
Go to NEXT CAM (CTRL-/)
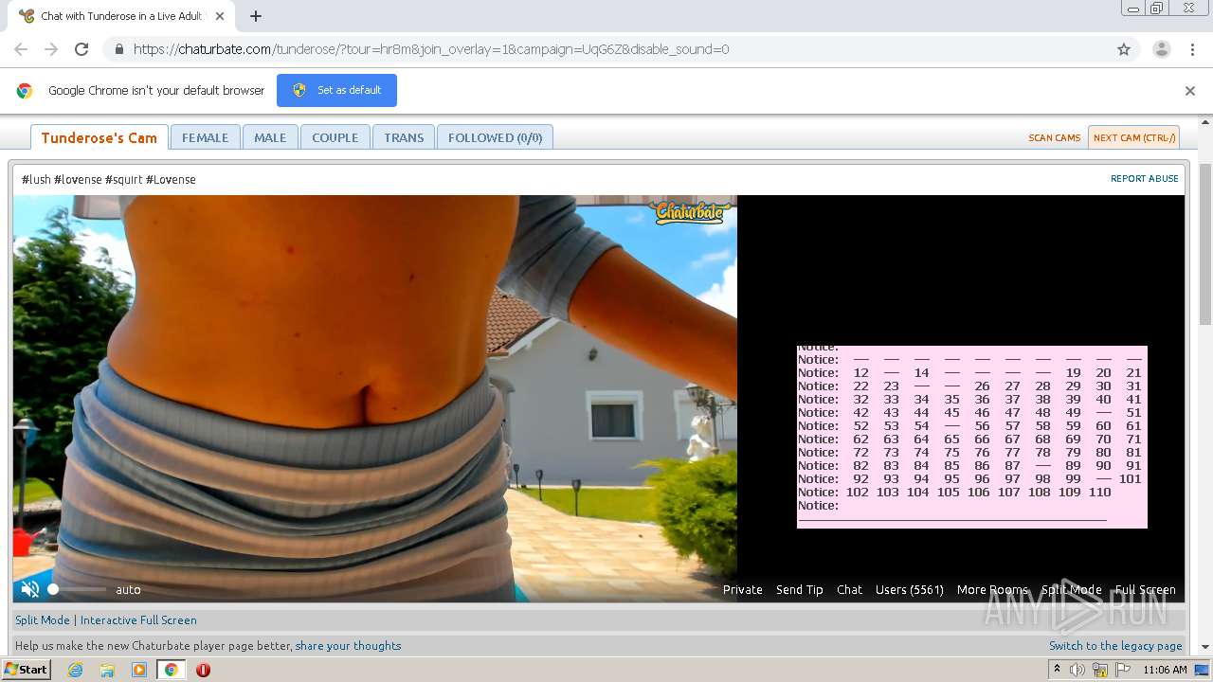(x=1133, y=137)
